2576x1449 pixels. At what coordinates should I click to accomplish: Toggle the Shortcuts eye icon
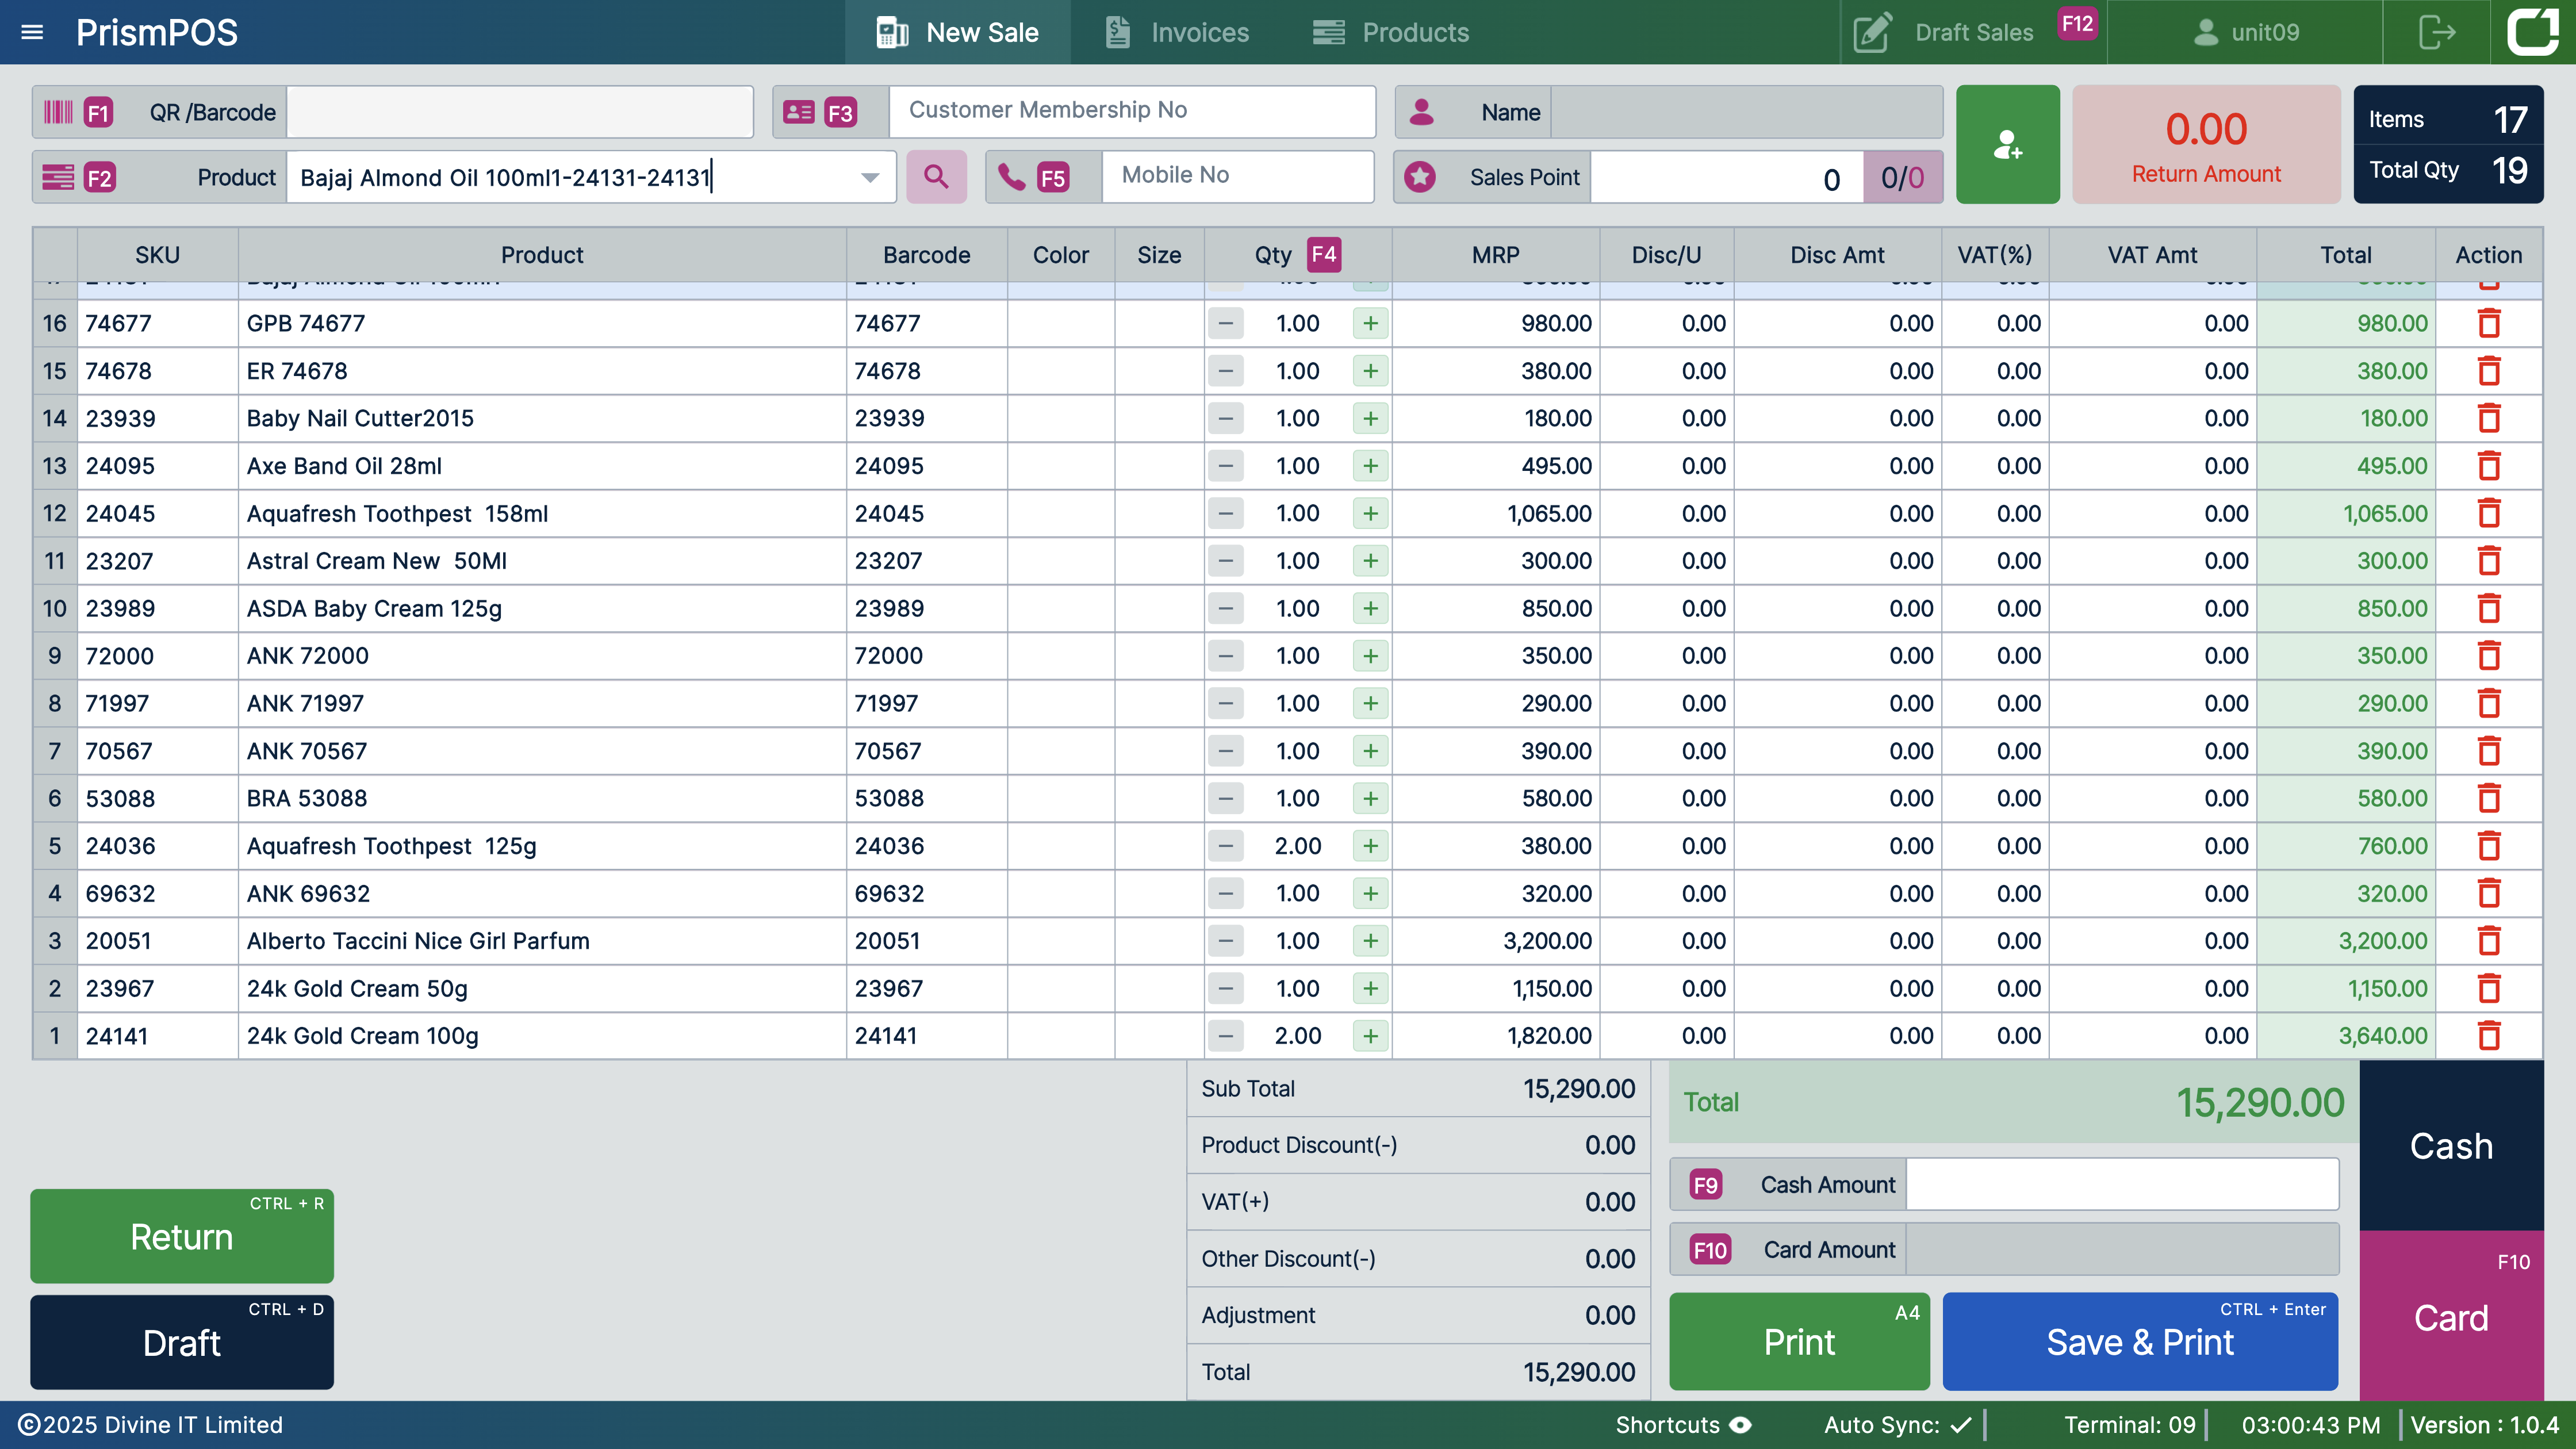[1741, 1425]
